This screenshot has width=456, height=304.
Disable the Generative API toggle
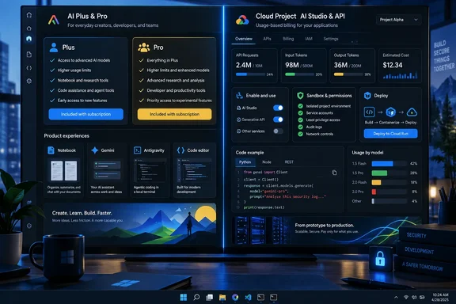click(x=278, y=120)
